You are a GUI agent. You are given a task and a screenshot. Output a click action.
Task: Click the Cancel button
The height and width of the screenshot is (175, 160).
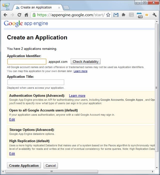[51, 166]
